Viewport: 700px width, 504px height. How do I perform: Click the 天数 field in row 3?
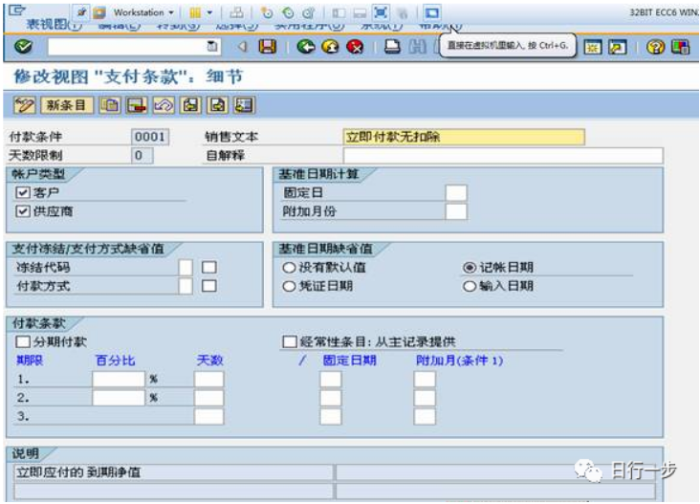point(208,417)
